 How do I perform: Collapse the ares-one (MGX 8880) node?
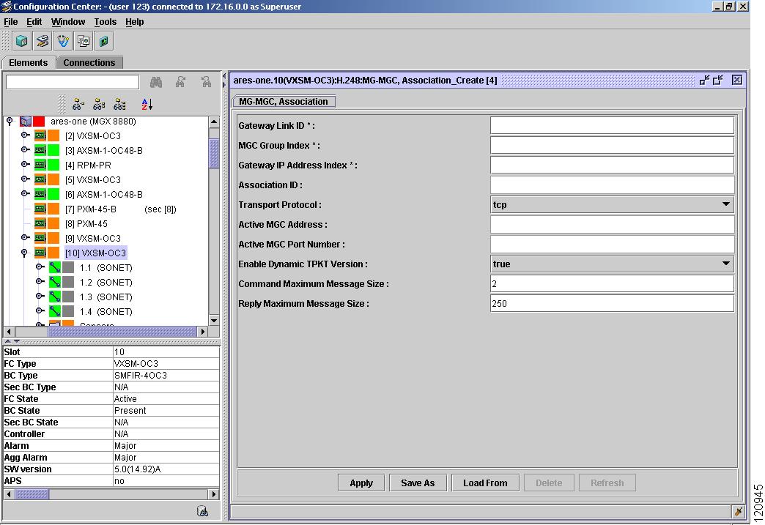[10, 121]
